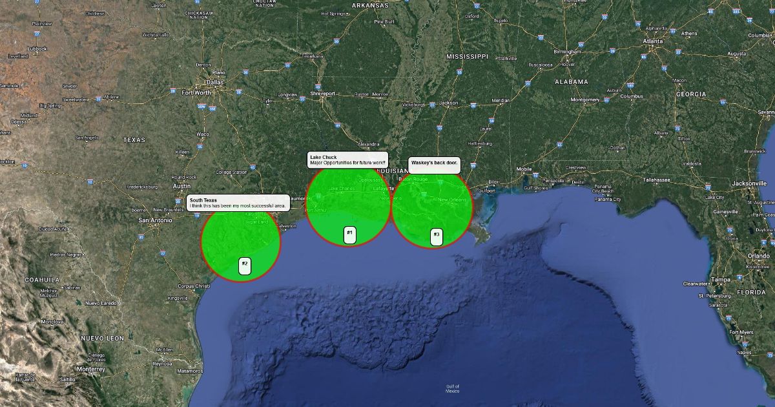This screenshot has width=775, height=407.
Task: Click the Fort Worth city label
Action: point(196,92)
